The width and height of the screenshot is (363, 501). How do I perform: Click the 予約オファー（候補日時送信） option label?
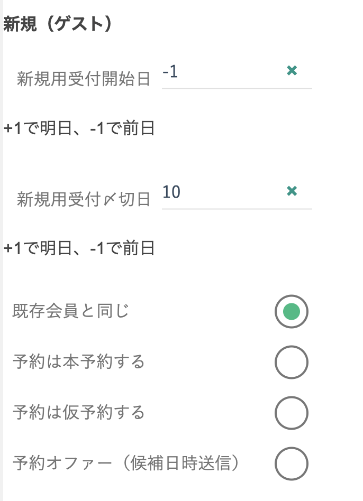tap(126, 463)
